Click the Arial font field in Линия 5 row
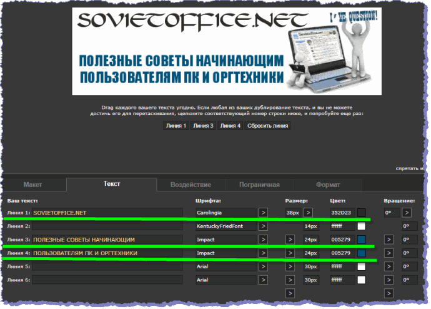This screenshot has height=309, width=431. coord(226,266)
